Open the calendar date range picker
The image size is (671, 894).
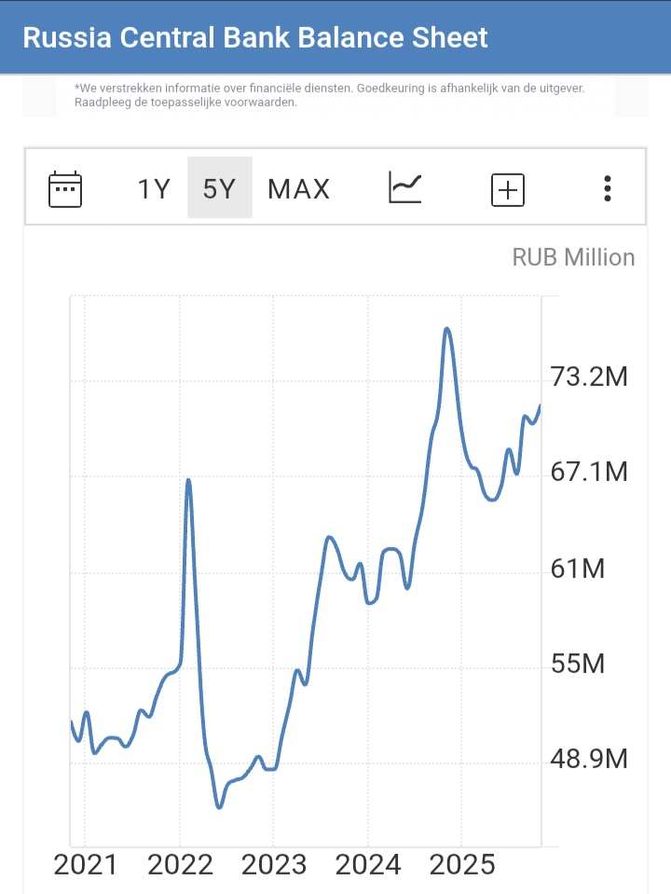point(65,189)
